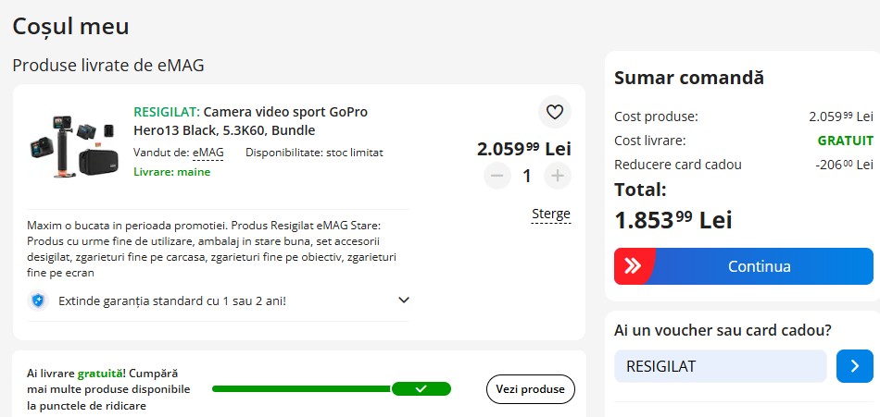Image resolution: width=880 pixels, height=417 pixels.
Task: Click the green checkmark on delivery progress
Action: [421, 388]
